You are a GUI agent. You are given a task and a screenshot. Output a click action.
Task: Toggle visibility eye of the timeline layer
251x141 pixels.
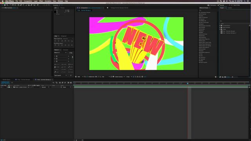pyautogui.click(x=1, y=87)
